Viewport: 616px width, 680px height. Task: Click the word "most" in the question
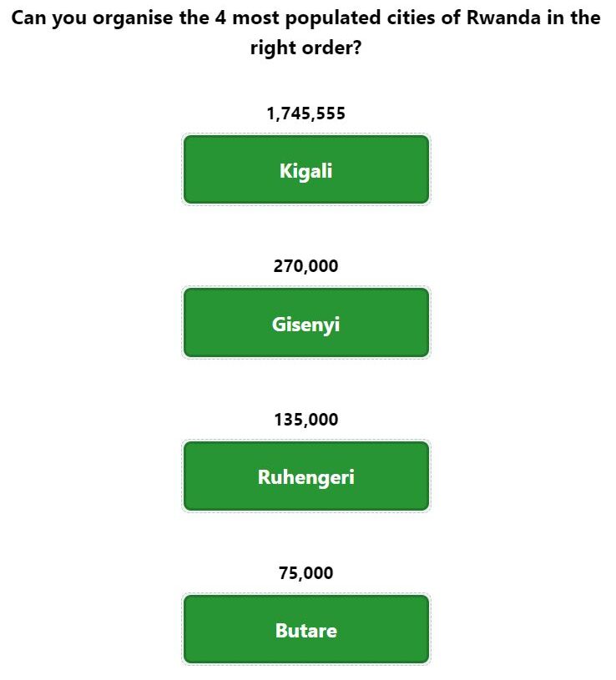point(256,18)
